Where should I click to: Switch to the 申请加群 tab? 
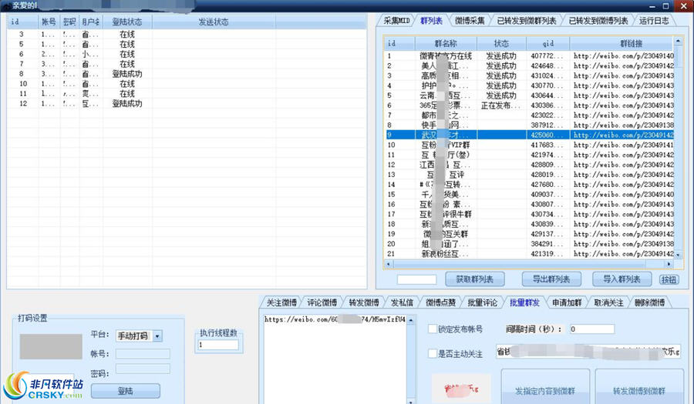click(567, 302)
